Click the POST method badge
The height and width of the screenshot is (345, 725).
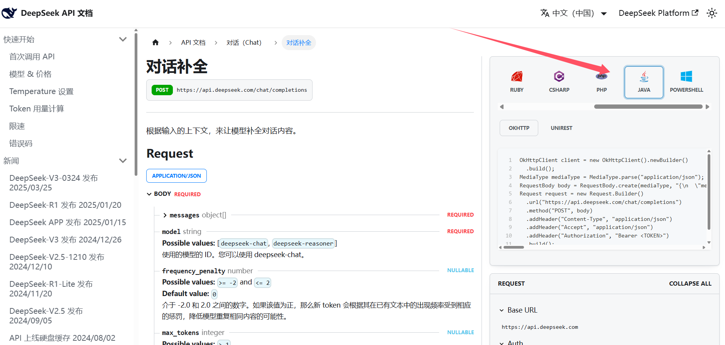pos(162,90)
